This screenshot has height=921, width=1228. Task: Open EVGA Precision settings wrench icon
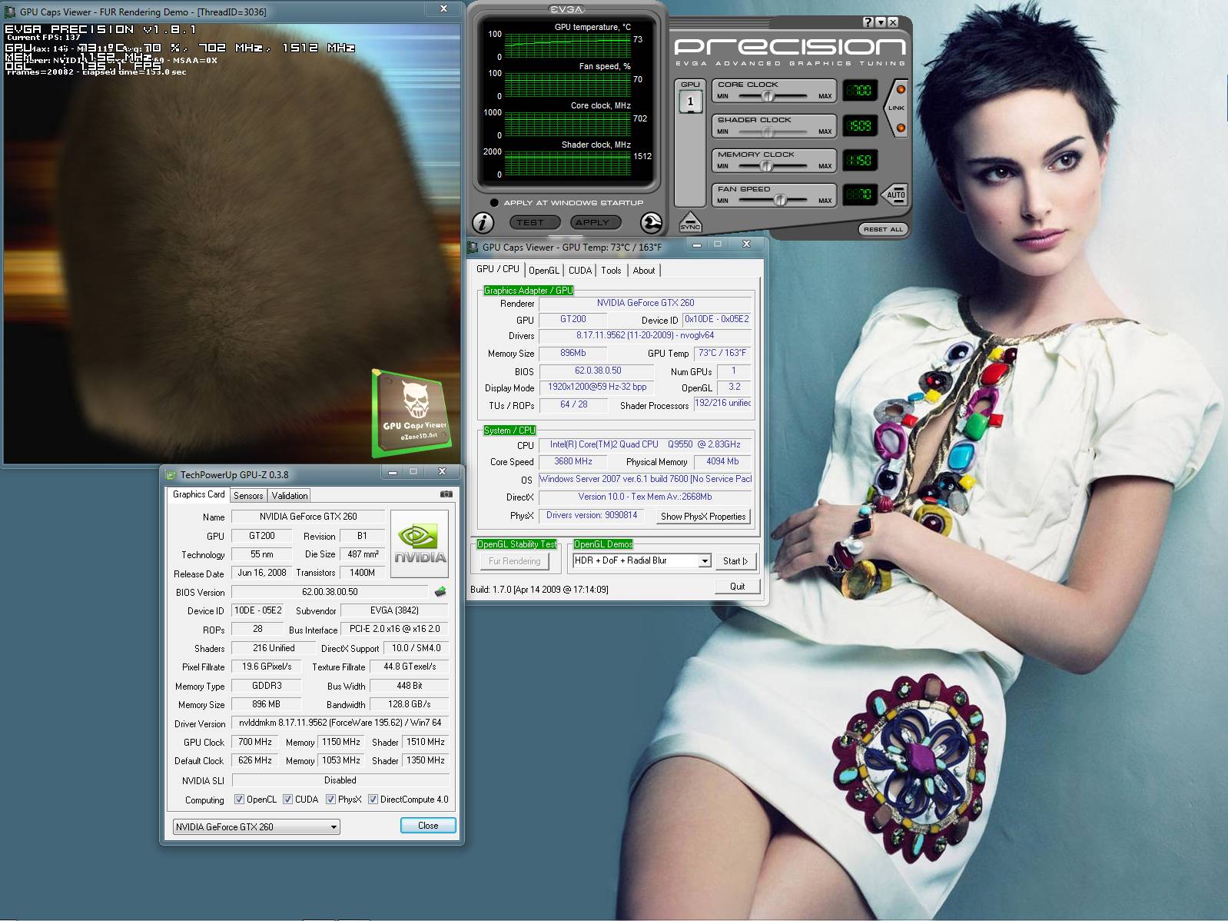click(651, 223)
